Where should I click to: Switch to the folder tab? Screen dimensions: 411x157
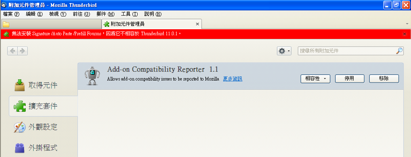[x=51, y=24]
